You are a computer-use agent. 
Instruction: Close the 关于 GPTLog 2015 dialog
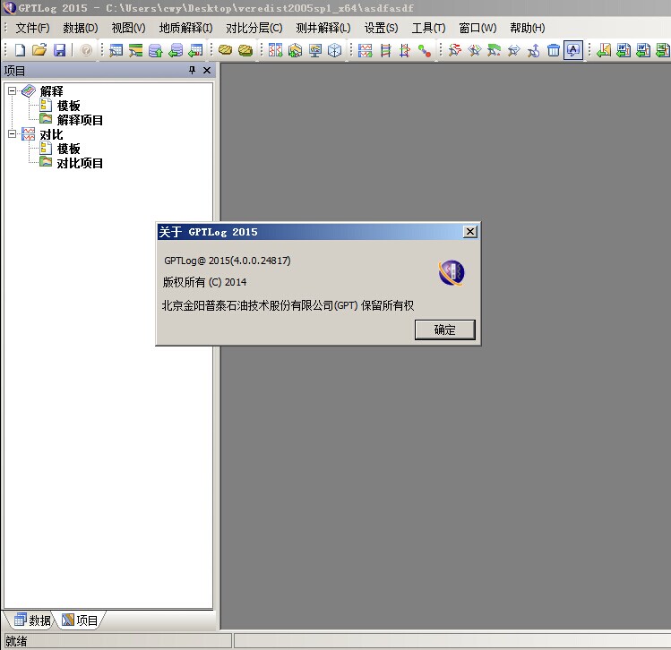click(x=470, y=232)
